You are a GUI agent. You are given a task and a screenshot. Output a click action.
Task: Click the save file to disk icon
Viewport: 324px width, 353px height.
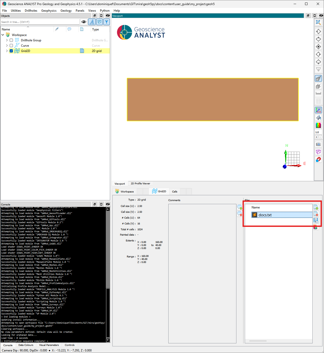316,220
